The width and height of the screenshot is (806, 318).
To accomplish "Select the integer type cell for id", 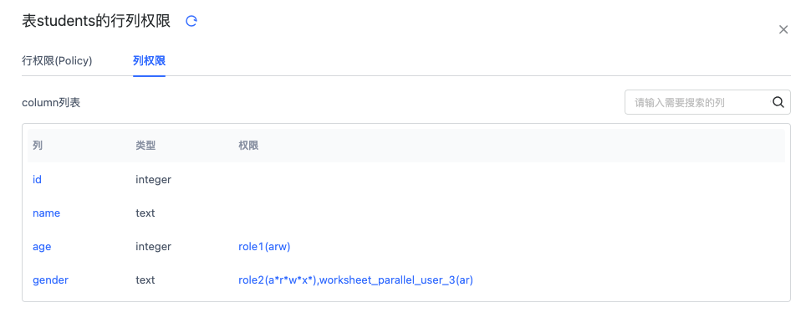I will point(153,180).
